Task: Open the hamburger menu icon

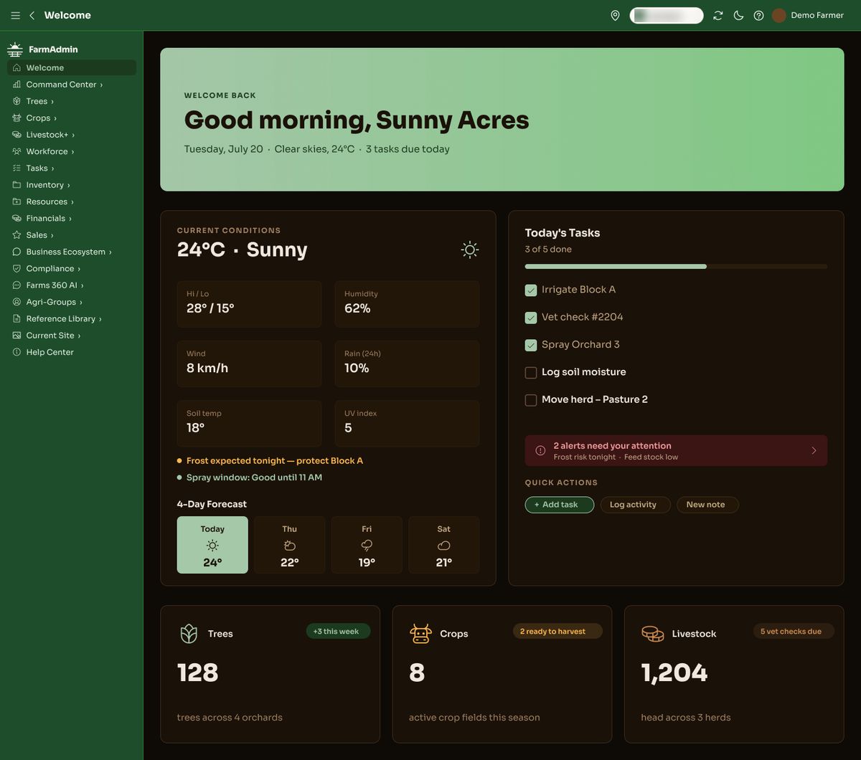Action: coord(15,15)
